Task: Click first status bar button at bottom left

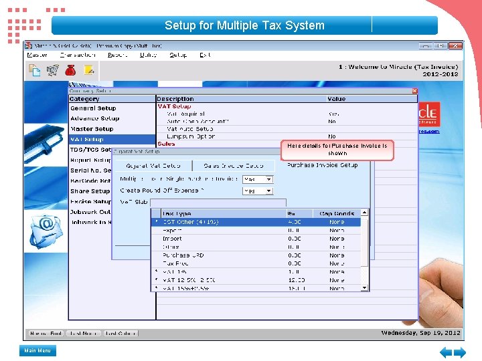Action: (46, 334)
